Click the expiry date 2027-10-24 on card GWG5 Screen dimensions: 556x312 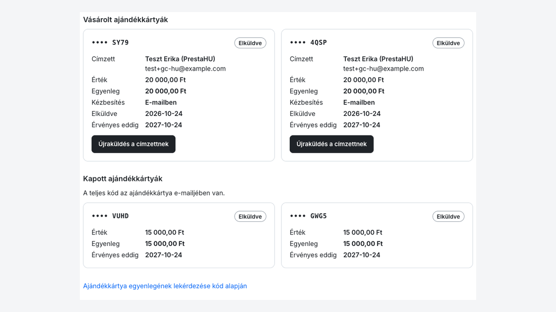362,255
